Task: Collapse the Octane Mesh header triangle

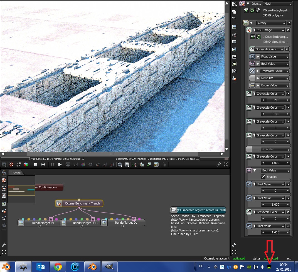Action: (248, 4)
